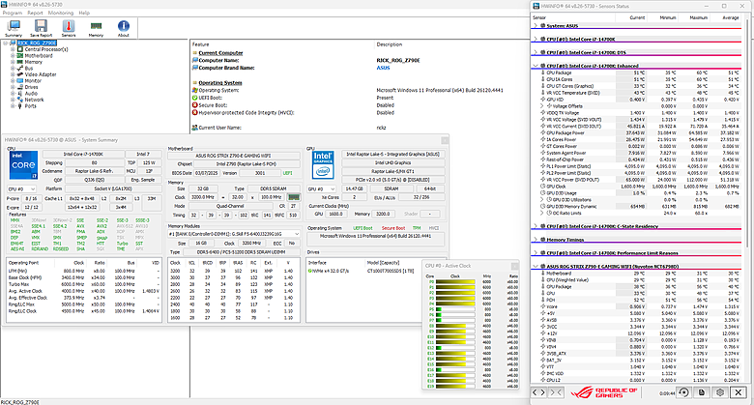
Task: Click the log file document icon
Action: click(702, 392)
